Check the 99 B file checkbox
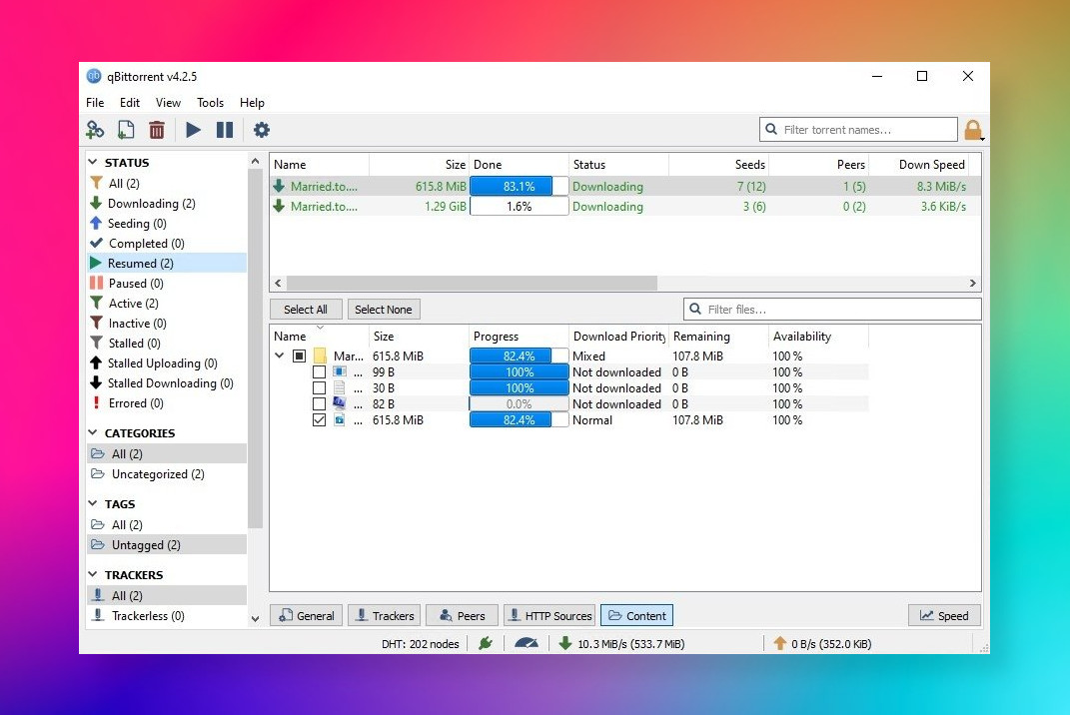Image resolution: width=1070 pixels, height=715 pixels. coord(319,371)
